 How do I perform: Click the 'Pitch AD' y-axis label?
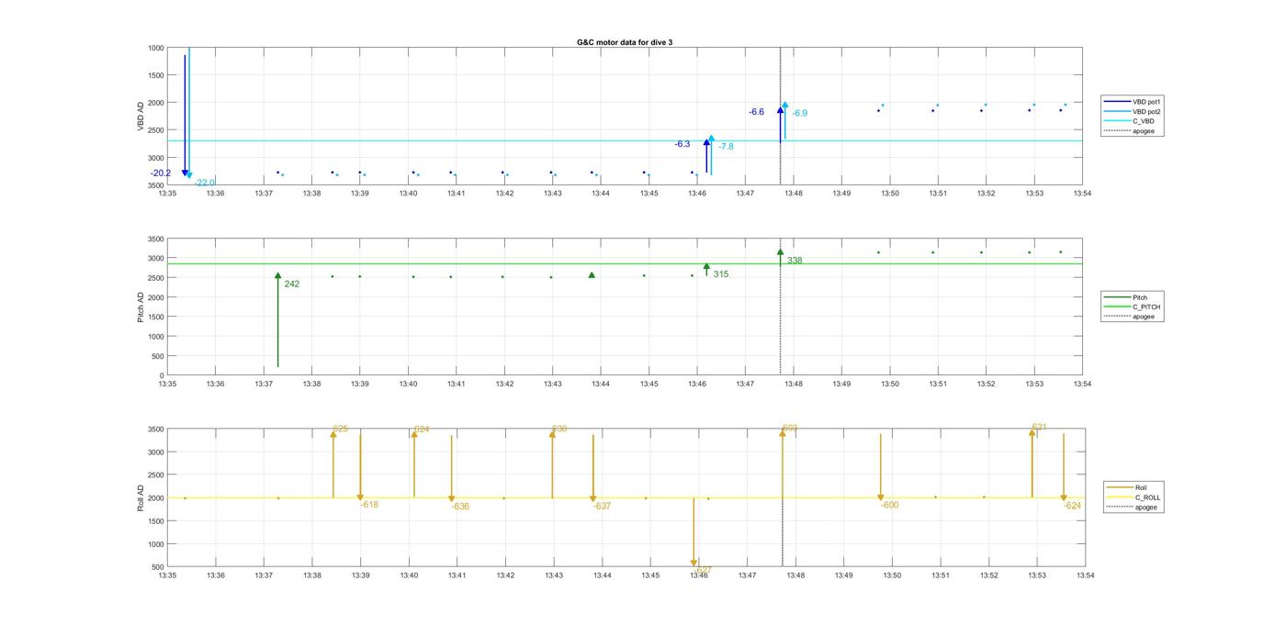point(141,307)
